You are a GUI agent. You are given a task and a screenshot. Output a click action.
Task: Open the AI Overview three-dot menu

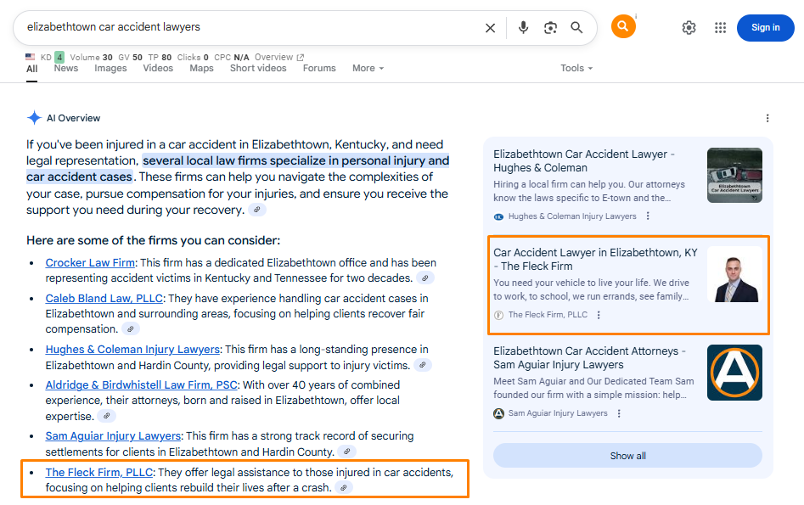tap(767, 118)
